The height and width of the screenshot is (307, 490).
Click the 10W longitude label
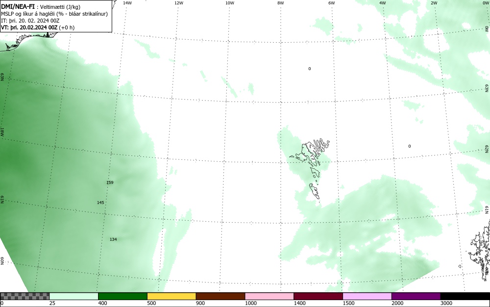coord(230,3)
